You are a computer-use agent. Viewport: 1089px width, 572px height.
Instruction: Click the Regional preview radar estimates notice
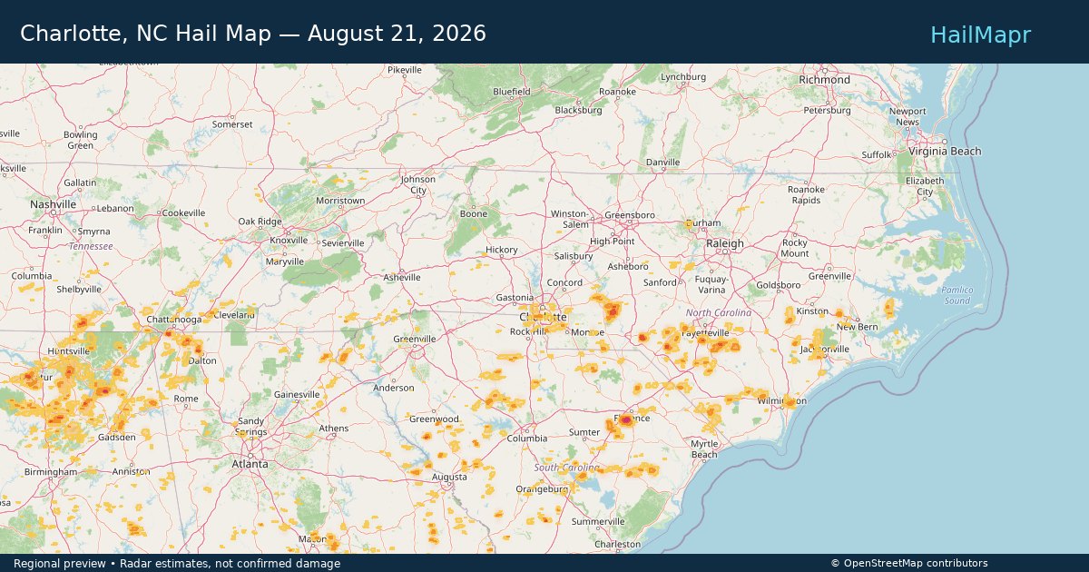(x=177, y=564)
